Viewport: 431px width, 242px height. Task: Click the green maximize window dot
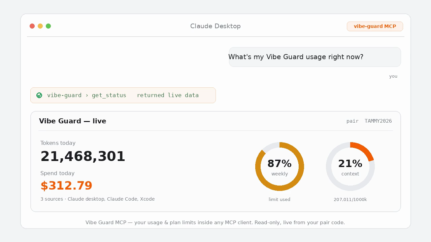pyautogui.click(x=48, y=26)
